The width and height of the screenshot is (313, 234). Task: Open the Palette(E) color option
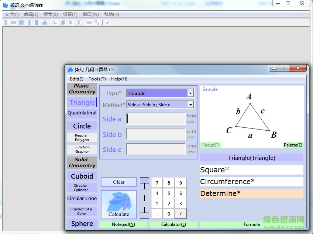[293, 145]
